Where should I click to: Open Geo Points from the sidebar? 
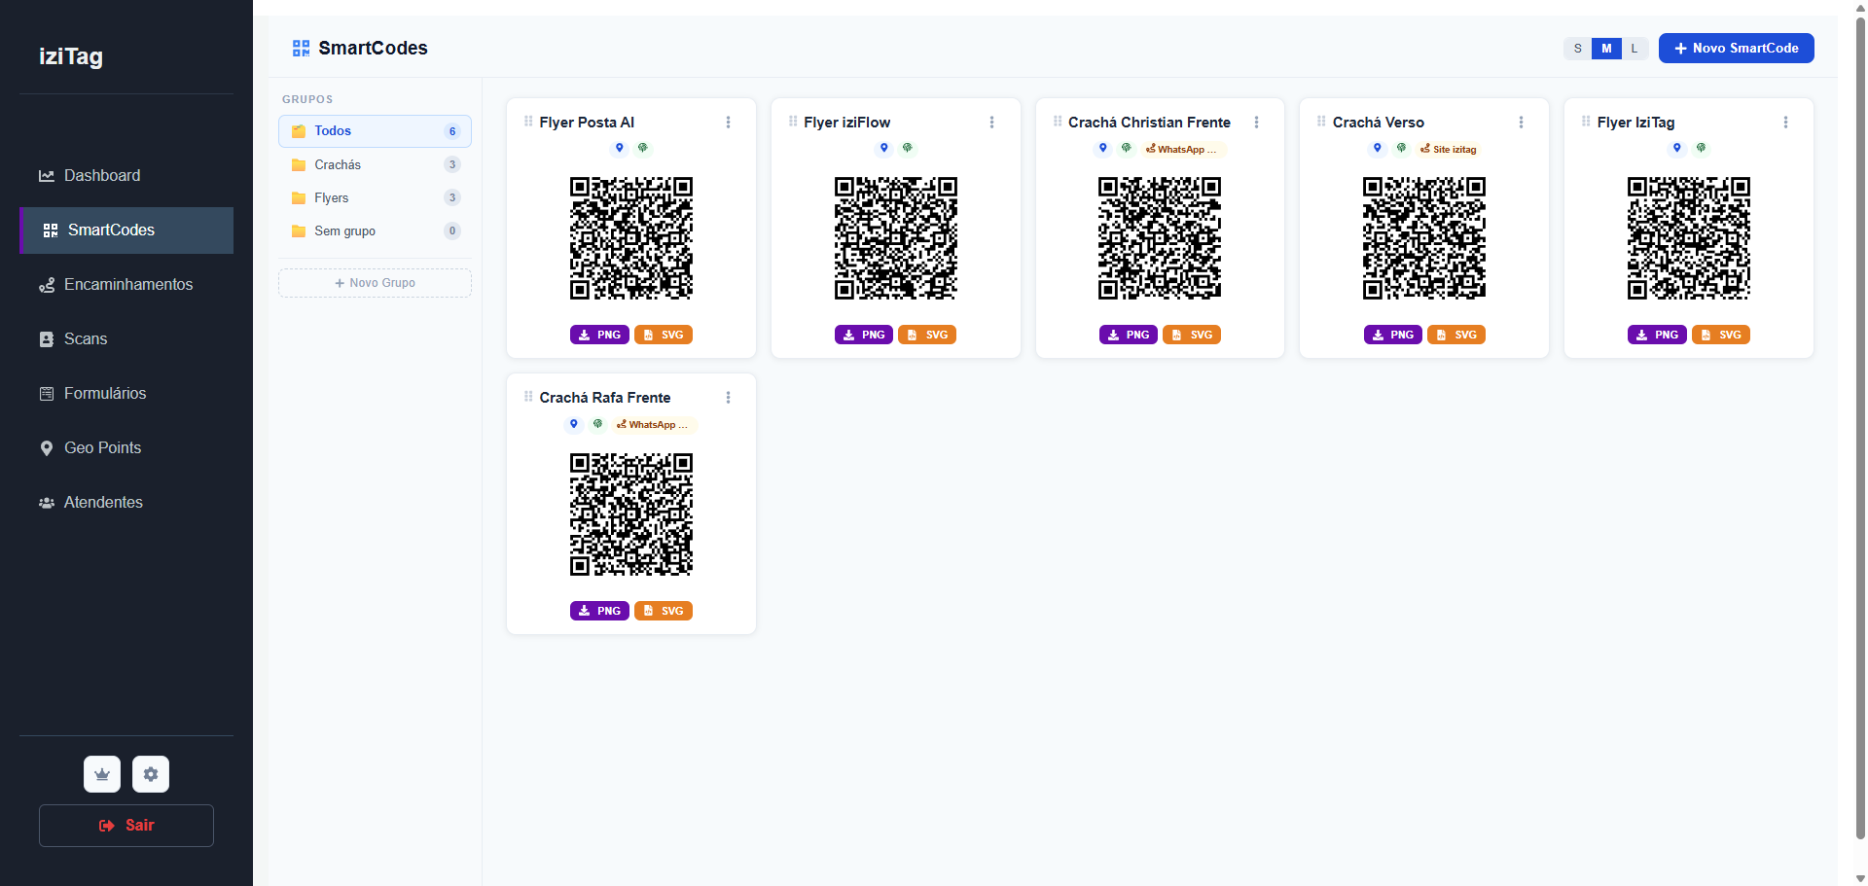tap(126, 448)
